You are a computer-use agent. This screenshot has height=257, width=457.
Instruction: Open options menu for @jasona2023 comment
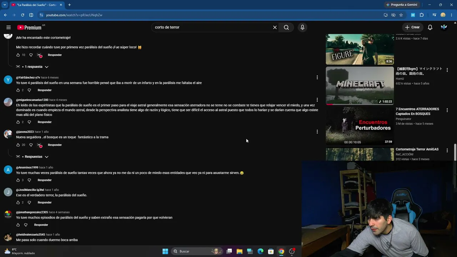(x=317, y=132)
